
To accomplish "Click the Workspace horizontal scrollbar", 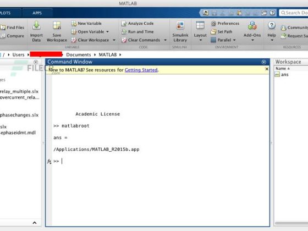I will [291, 223].
